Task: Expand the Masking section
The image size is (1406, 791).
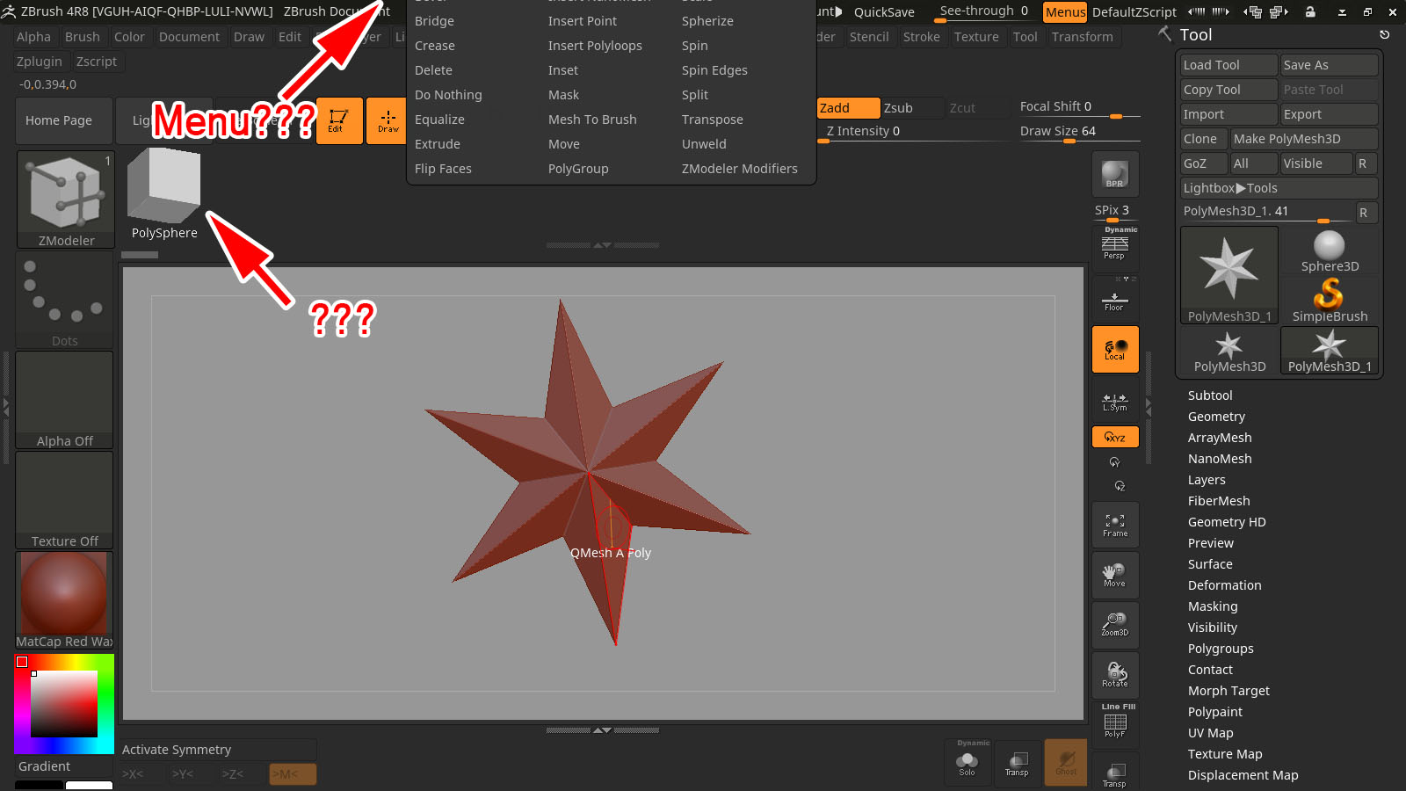Action: 1213,606
